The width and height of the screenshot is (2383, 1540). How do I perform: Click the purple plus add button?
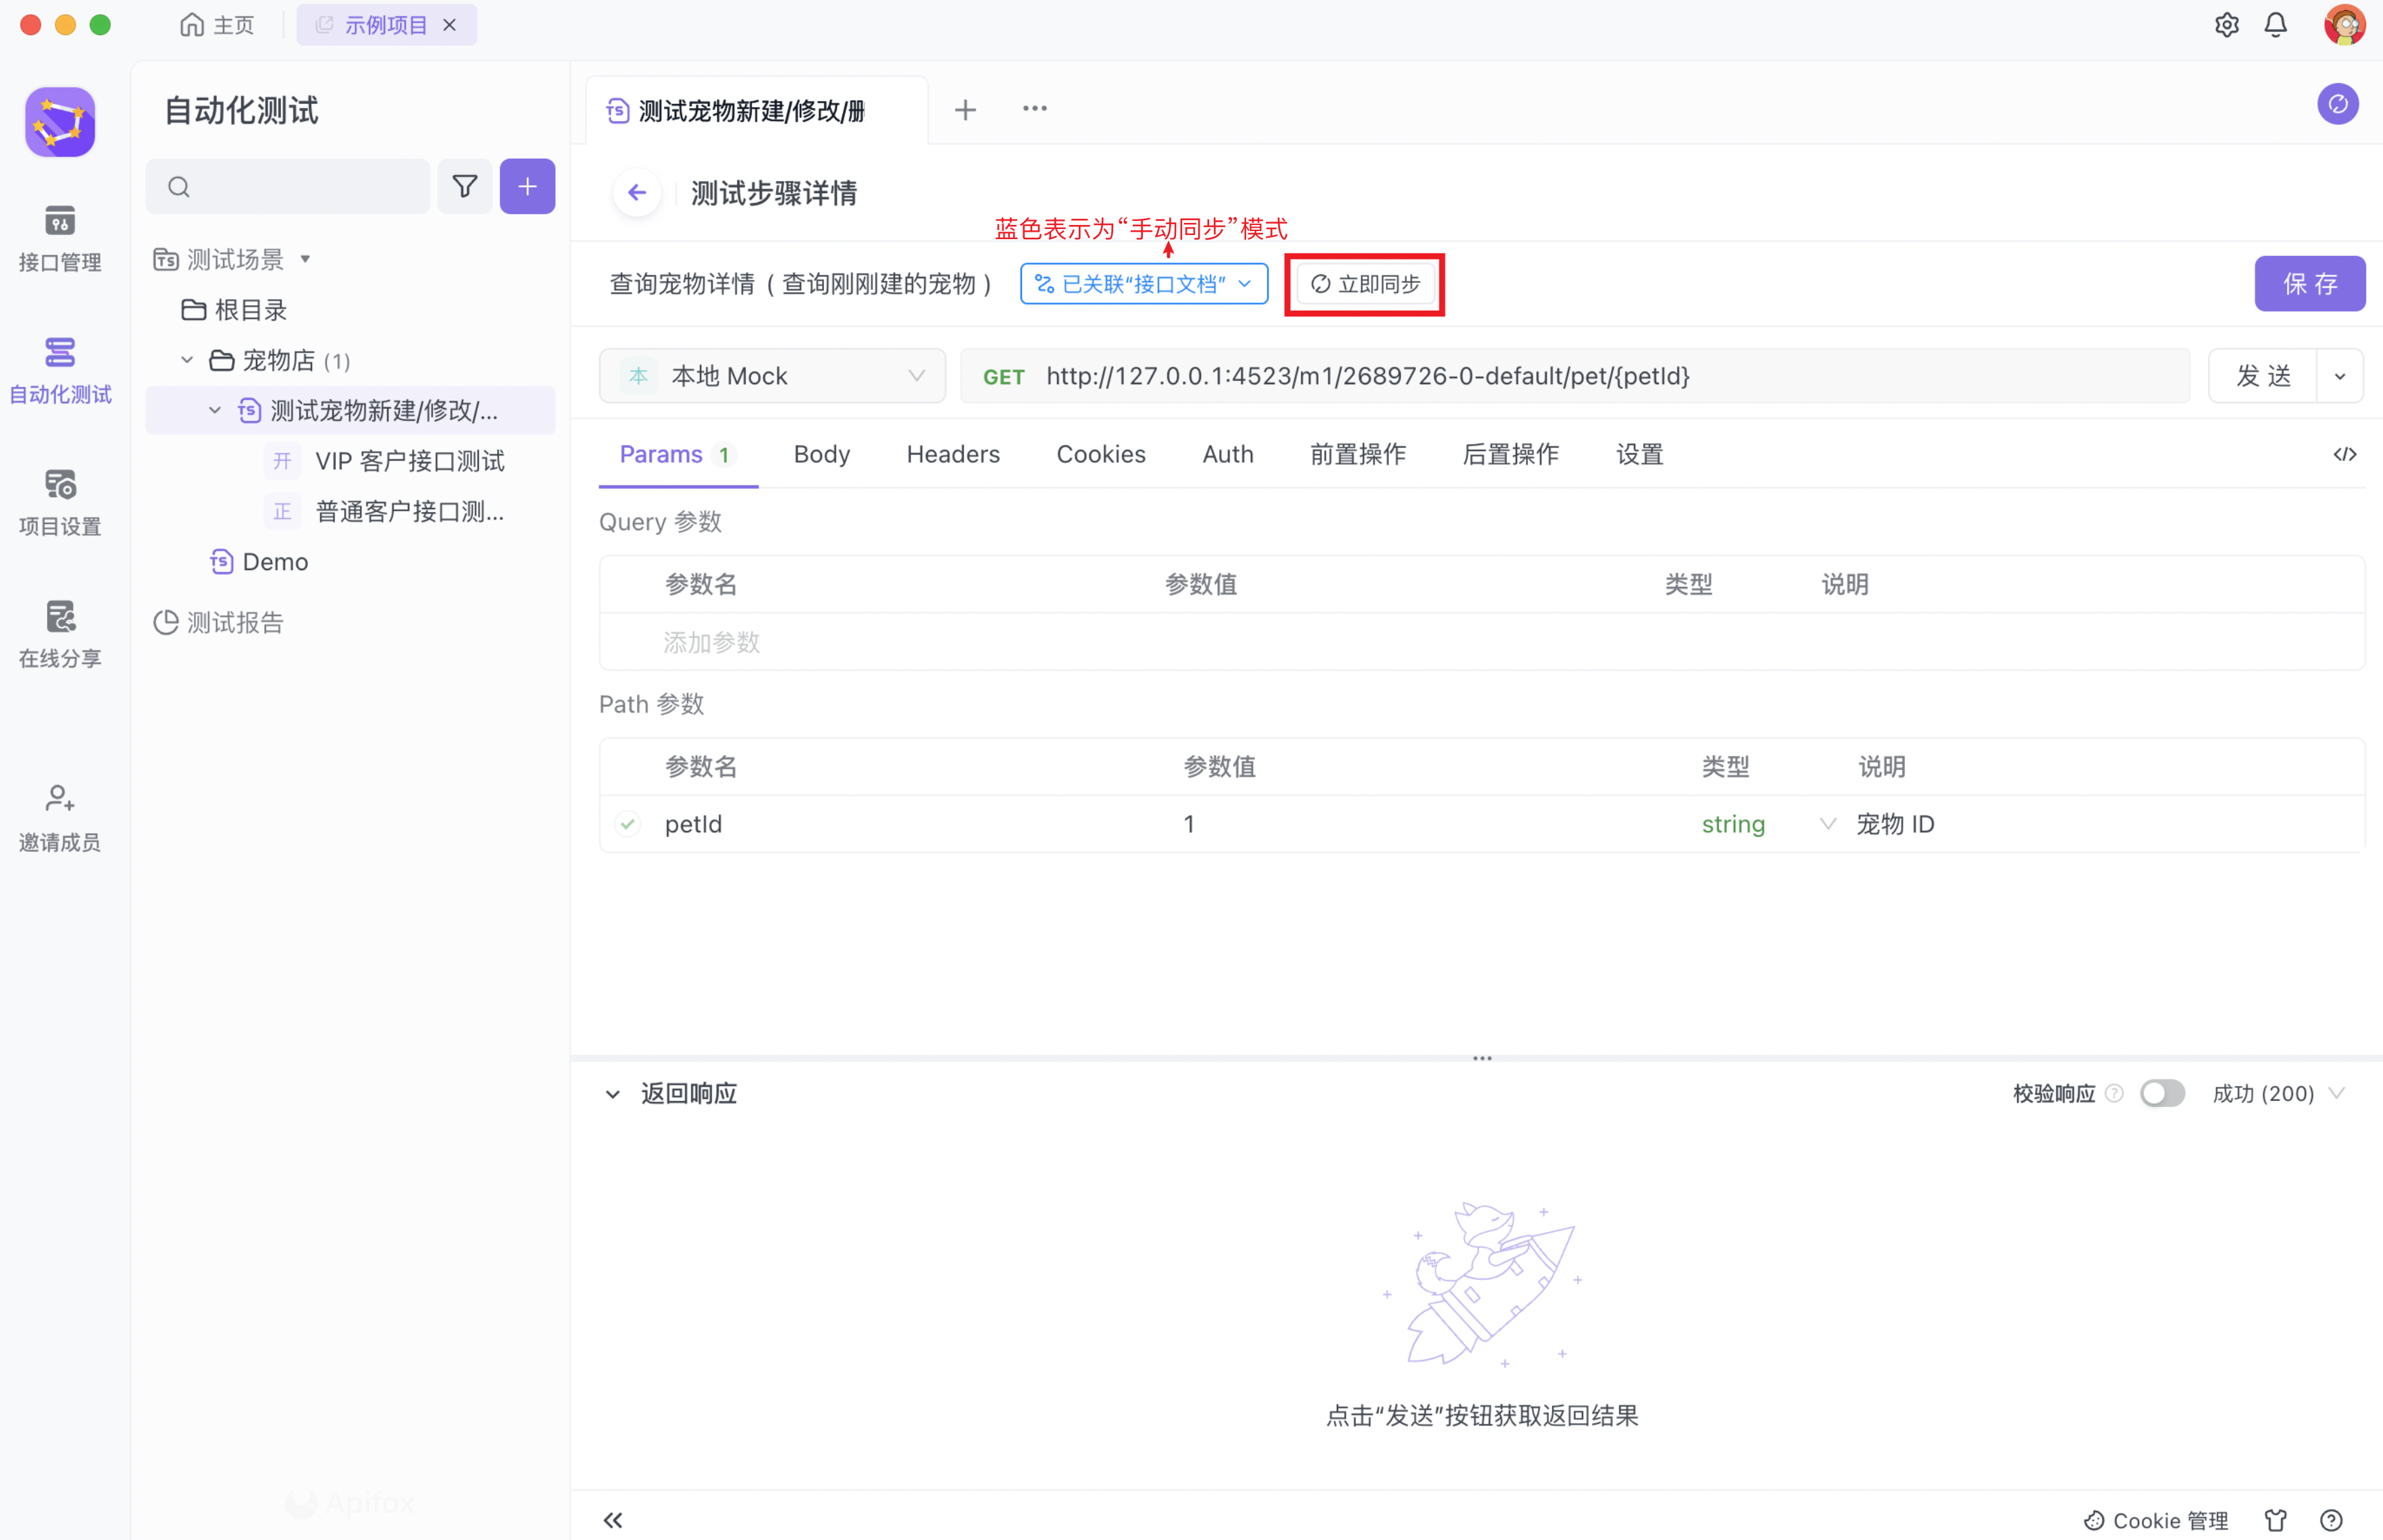point(527,187)
